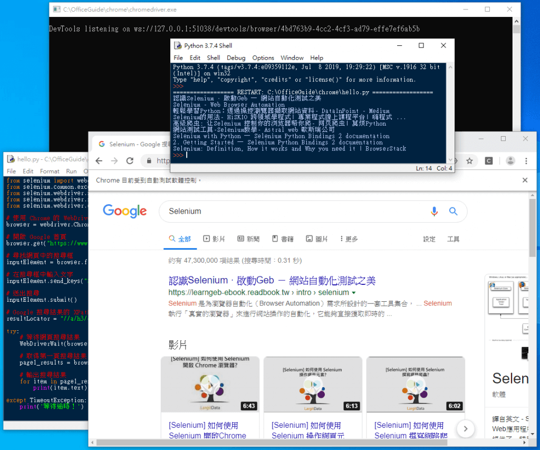
Task: Reload the Google results page
Action: tap(130, 161)
